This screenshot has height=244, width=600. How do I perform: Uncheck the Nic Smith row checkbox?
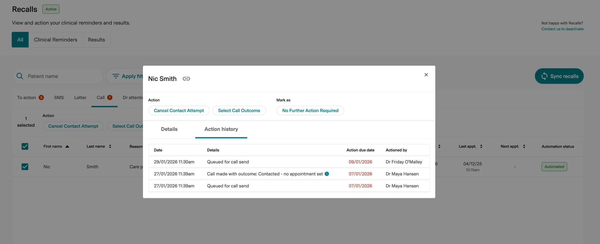pos(25,167)
